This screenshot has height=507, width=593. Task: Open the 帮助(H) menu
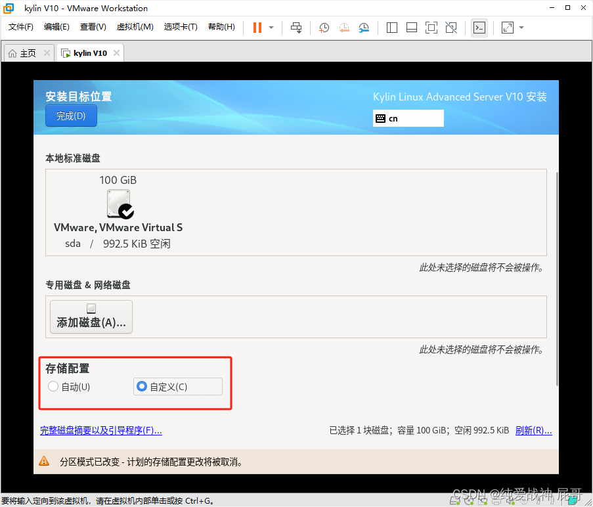[221, 27]
